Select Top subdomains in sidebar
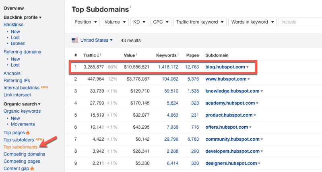 click(x=21, y=147)
